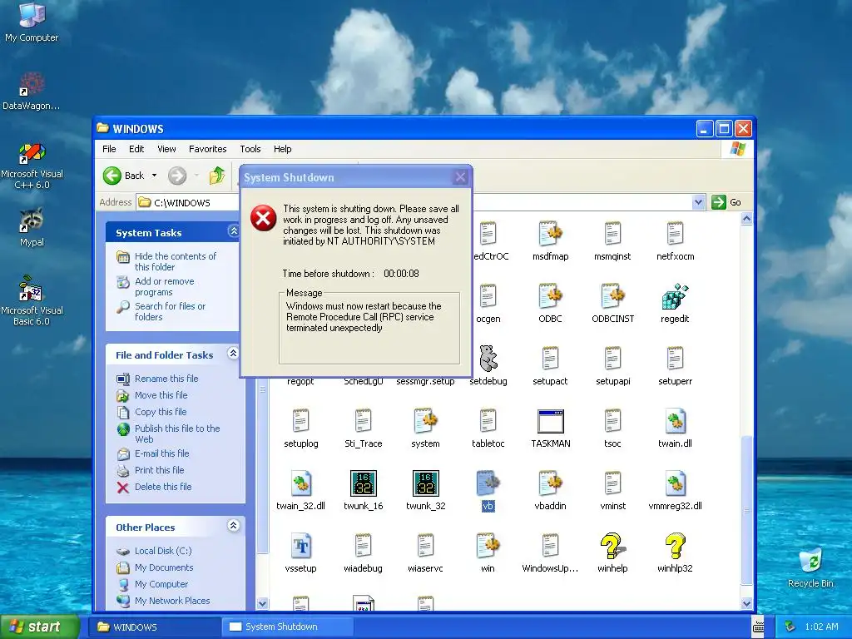Select the vssetup file icon
The image size is (852, 639).
pyautogui.click(x=300, y=546)
